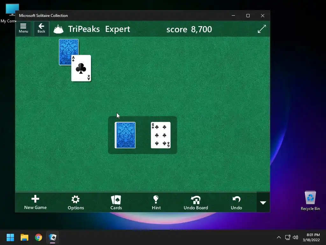Maximize the Solitaire Collection window
This screenshot has width=326, height=245.
click(248, 16)
